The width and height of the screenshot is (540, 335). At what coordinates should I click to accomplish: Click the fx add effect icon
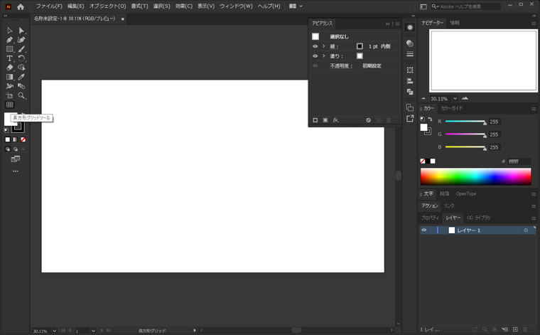pos(336,120)
